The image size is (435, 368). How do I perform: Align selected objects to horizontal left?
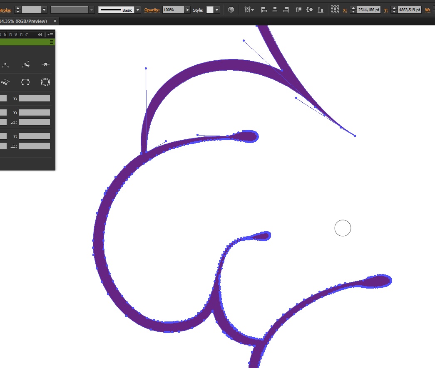264,10
